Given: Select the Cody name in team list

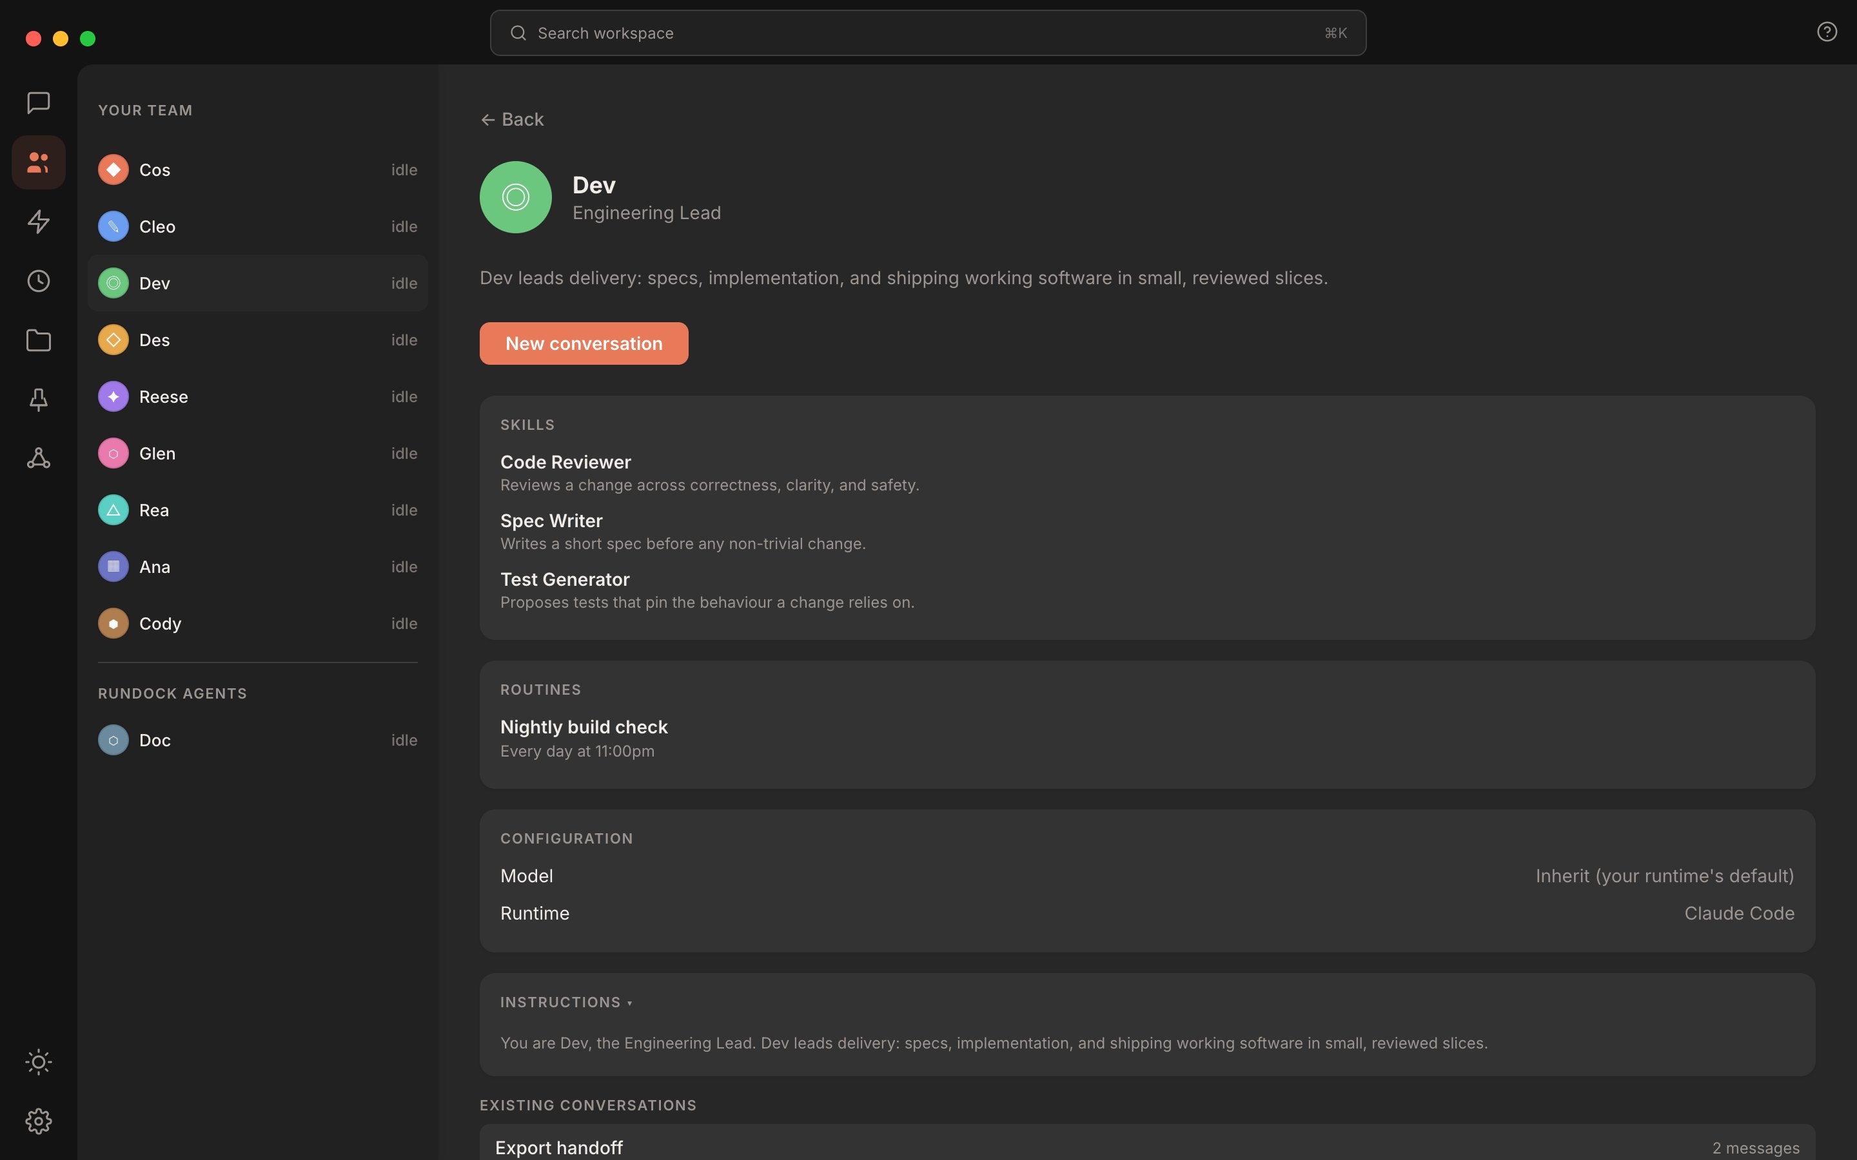Looking at the screenshot, I should (x=161, y=624).
